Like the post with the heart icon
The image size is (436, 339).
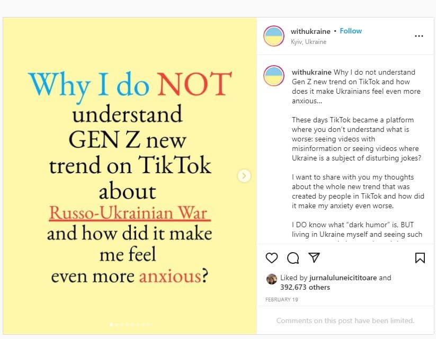[272, 258]
